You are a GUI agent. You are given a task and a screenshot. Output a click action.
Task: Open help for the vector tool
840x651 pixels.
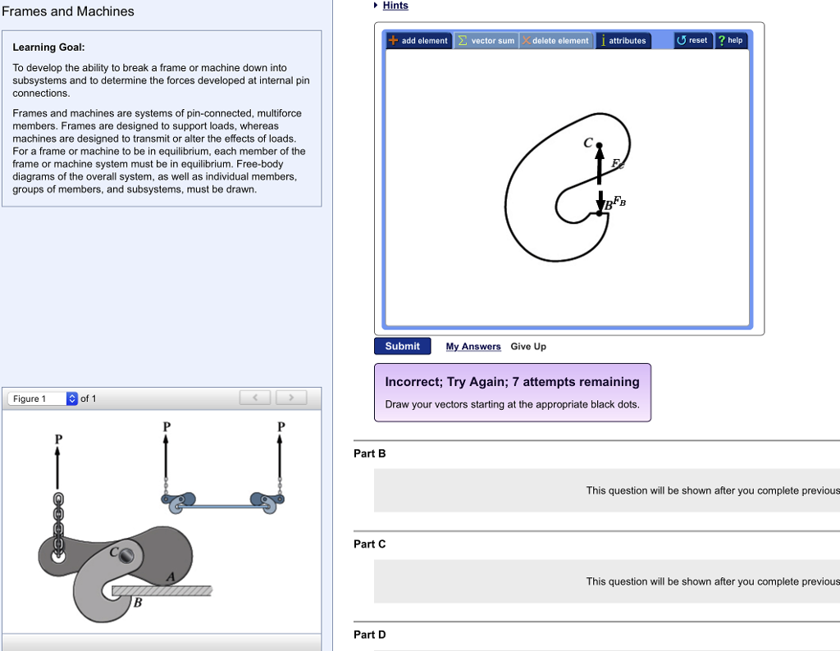(731, 40)
